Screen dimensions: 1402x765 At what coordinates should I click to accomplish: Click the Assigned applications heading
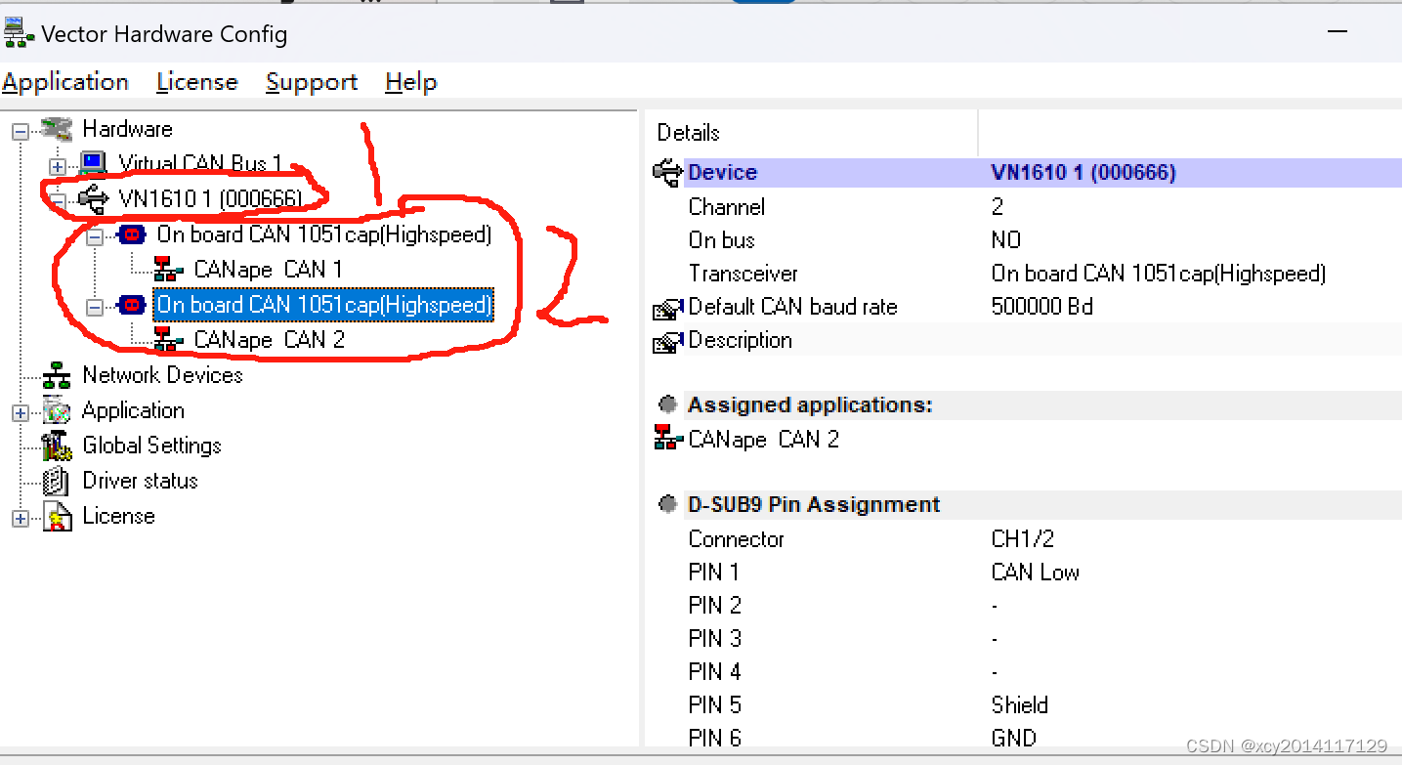[810, 404]
